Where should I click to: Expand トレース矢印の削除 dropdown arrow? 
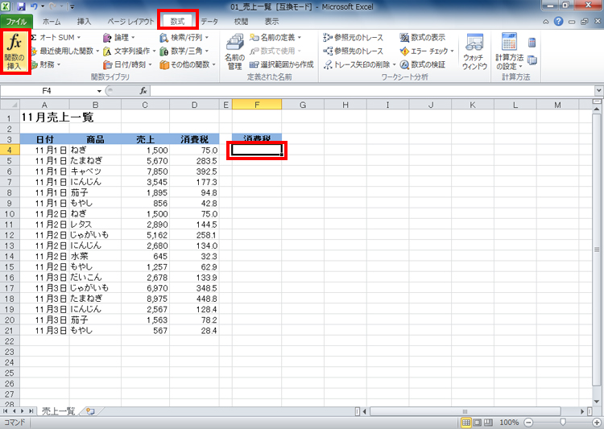394,64
